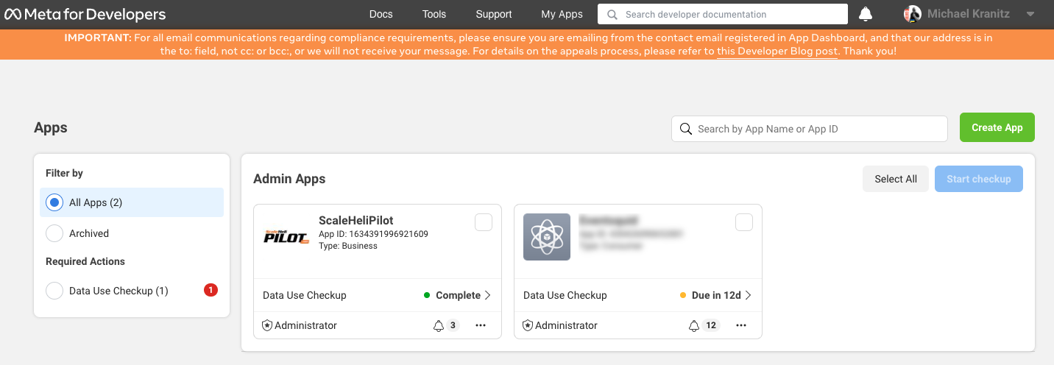Open the My Apps menu item
Screen dimensions: 1054x365
point(562,14)
